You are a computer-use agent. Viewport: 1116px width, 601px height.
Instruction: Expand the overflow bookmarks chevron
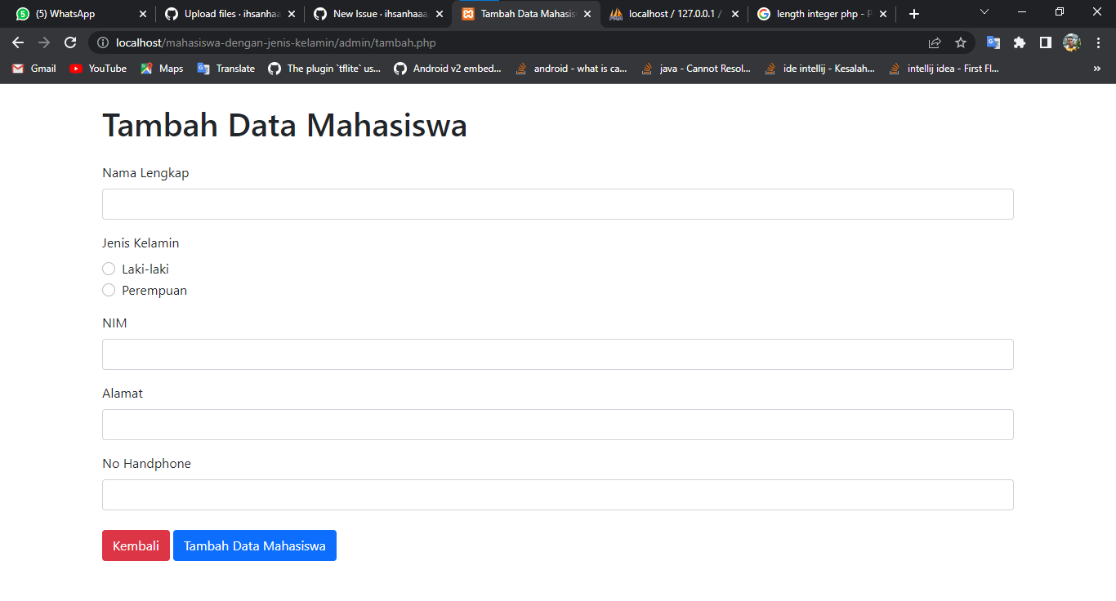(1096, 69)
